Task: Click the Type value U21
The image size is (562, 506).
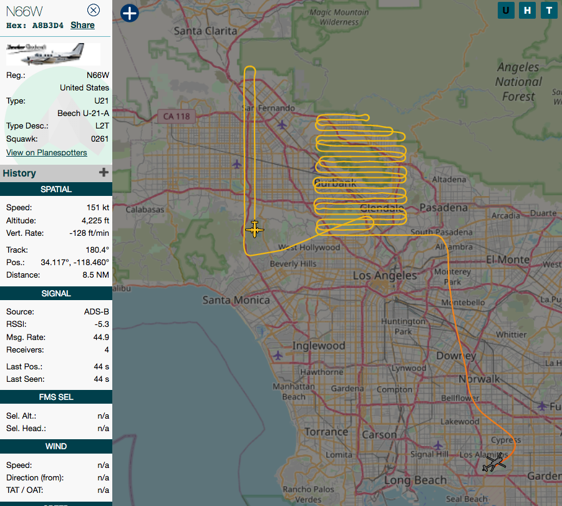Action: tap(102, 101)
